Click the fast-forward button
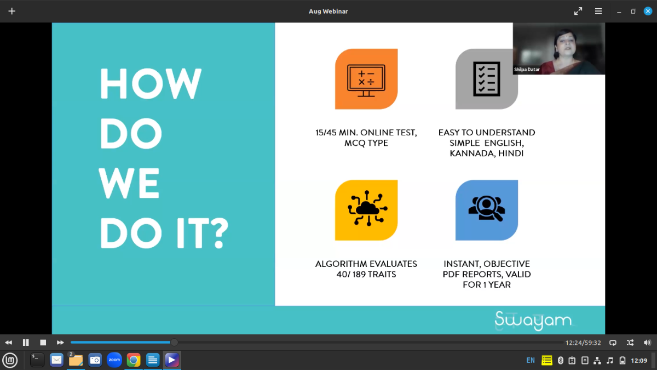 click(60, 343)
